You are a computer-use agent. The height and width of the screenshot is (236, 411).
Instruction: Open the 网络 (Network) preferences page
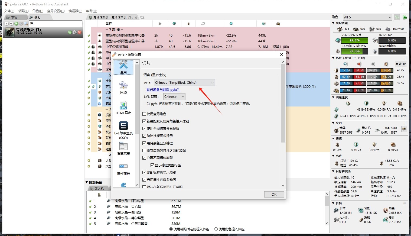[x=123, y=88]
